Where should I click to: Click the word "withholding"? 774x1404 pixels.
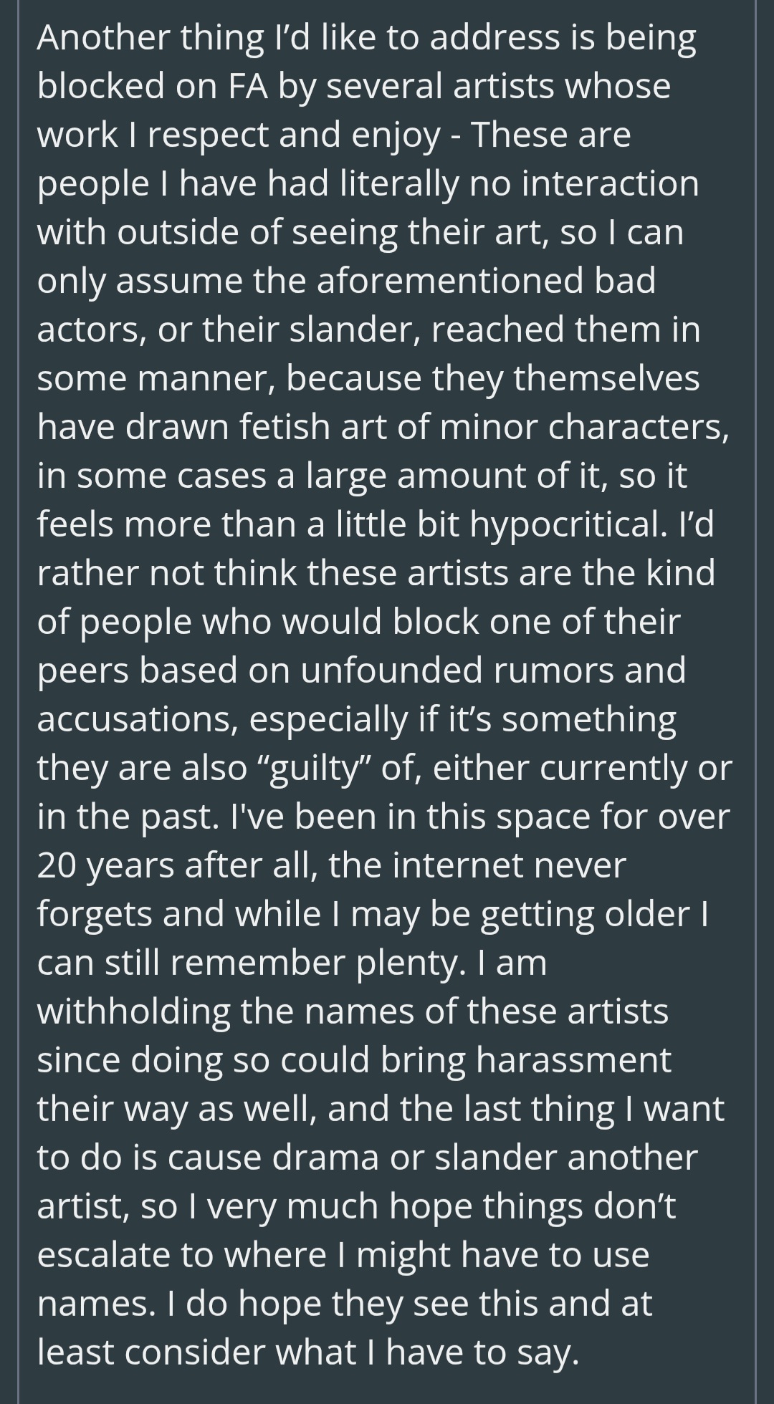[x=133, y=1011]
